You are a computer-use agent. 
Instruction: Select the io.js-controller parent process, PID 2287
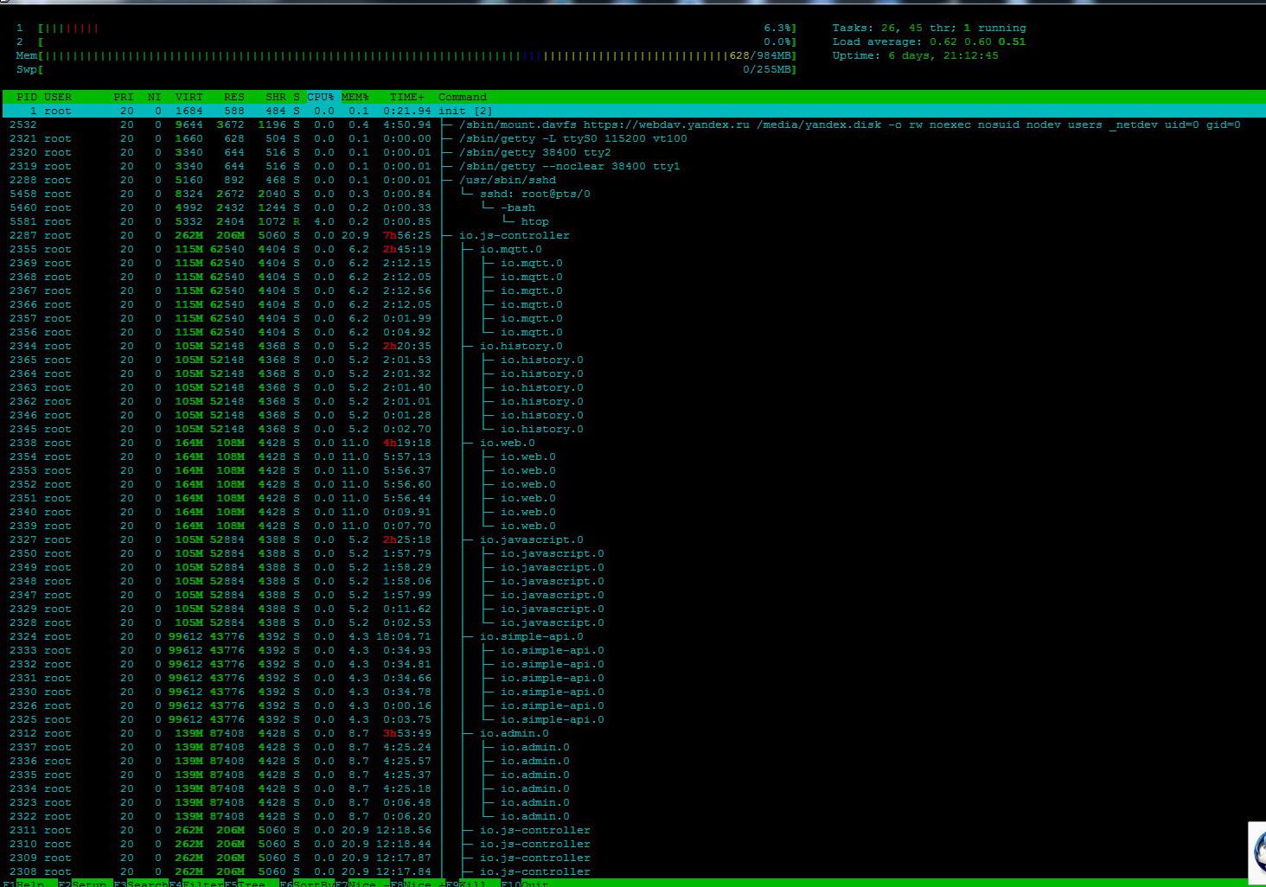point(633,235)
